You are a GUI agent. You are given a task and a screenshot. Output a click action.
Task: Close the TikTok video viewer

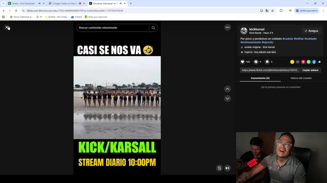[x=7, y=27]
